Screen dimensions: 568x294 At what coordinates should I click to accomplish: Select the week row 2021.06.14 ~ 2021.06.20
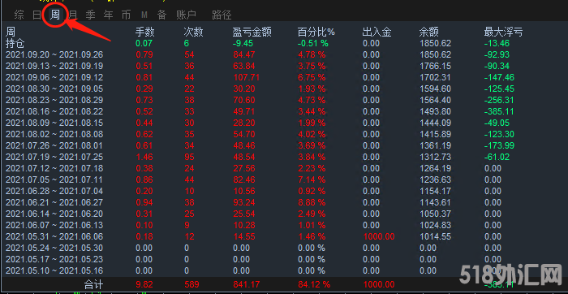54,214
